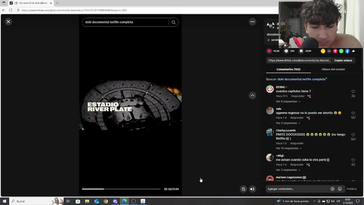Mute the video using the speaker icon
Image resolution: width=364 pixels, height=205 pixels.
point(252,189)
